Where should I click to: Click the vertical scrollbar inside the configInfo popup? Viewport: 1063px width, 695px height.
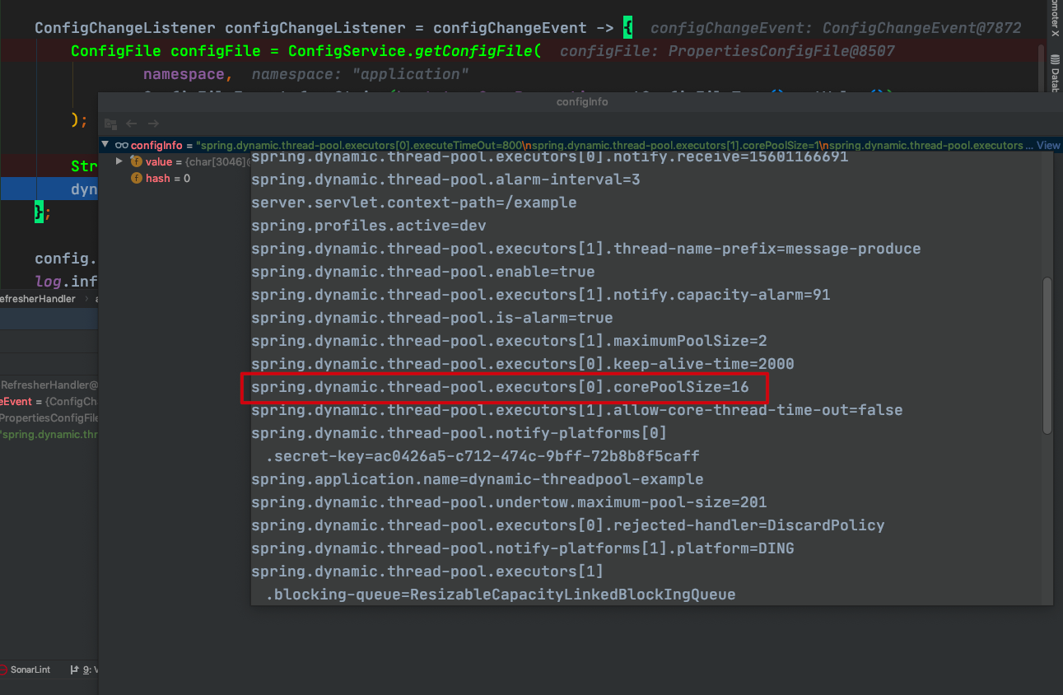click(x=1047, y=354)
